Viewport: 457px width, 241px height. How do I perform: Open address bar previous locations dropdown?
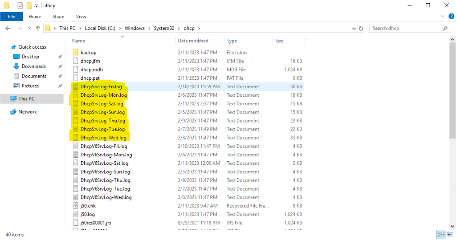coord(354,28)
